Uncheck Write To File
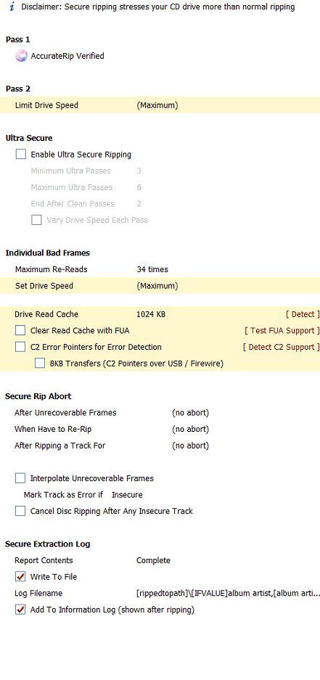Image resolution: width=320 pixels, height=680 pixels. [x=20, y=577]
